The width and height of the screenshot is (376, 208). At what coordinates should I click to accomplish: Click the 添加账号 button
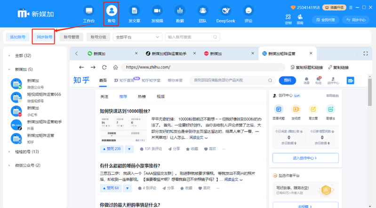click(x=17, y=37)
